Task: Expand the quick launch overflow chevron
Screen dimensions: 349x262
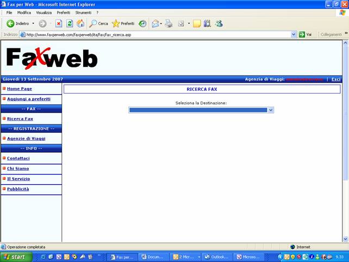Action: click(99, 255)
